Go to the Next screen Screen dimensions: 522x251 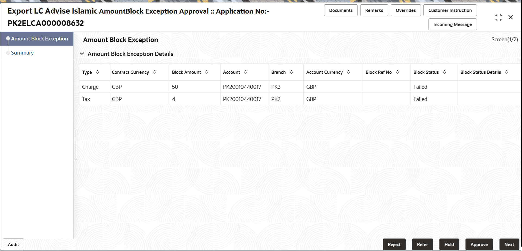point(509,244)
